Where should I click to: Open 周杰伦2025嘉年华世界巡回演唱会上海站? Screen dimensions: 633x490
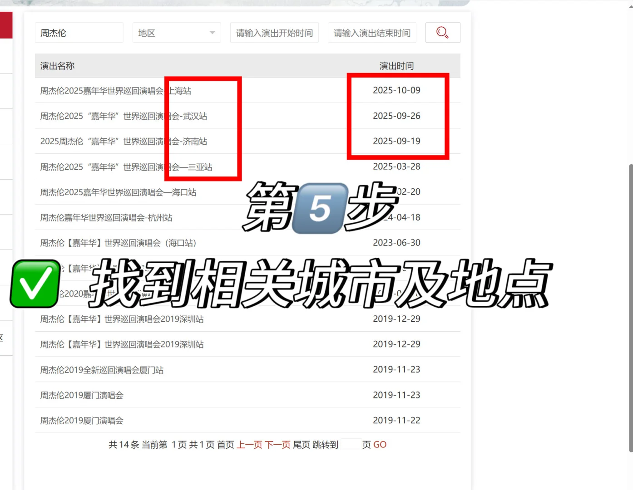(115, 90)
